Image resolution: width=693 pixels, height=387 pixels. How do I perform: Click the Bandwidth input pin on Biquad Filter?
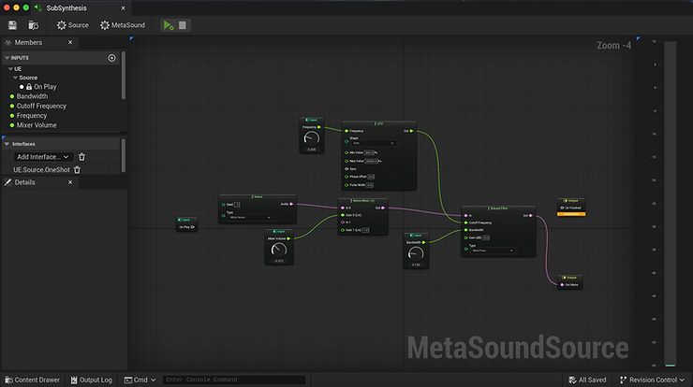tap(465, 230)
